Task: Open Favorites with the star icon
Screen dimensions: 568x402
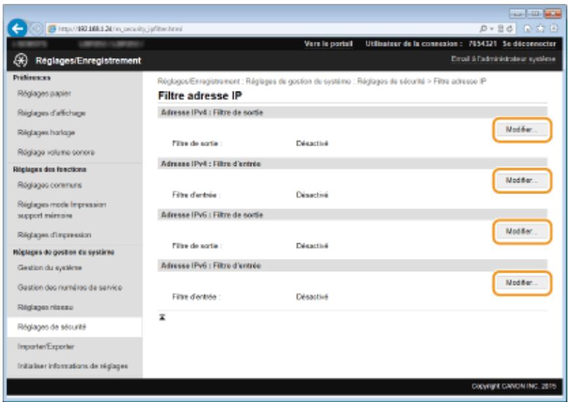Action: [541, 29]
